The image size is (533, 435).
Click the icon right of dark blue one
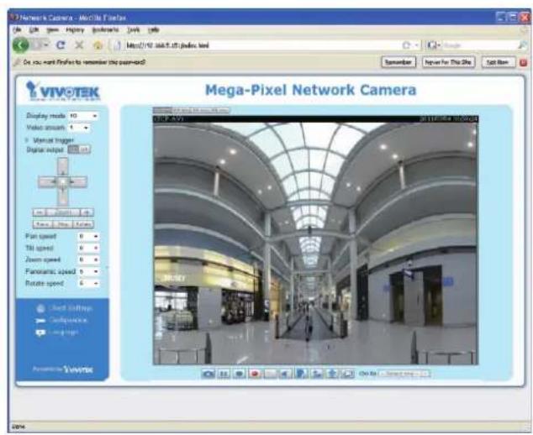click(316, 374)
